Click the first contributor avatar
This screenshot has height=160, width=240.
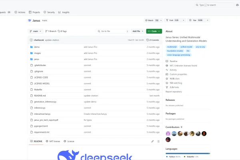click(168, 134)
